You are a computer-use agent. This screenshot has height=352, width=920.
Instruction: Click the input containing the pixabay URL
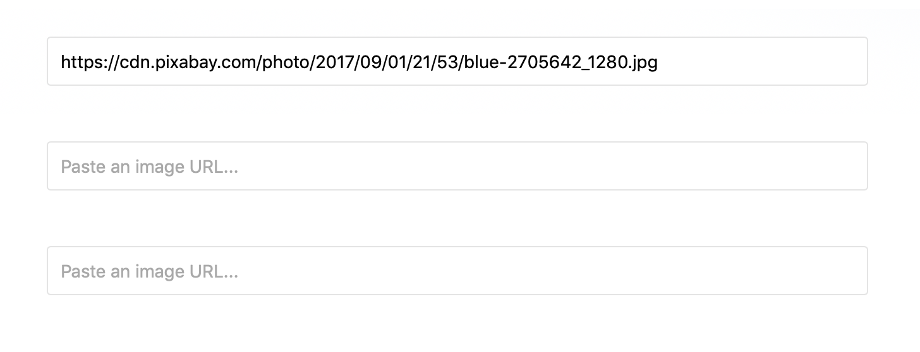(x=457, y=61)
